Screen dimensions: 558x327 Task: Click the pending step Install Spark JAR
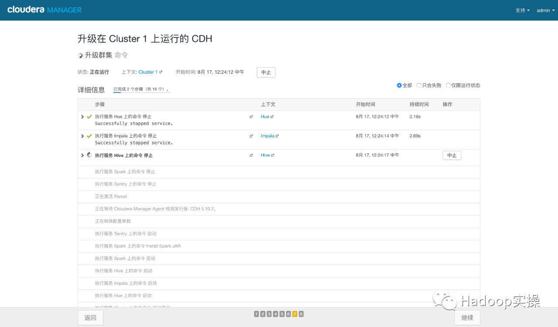138,246
